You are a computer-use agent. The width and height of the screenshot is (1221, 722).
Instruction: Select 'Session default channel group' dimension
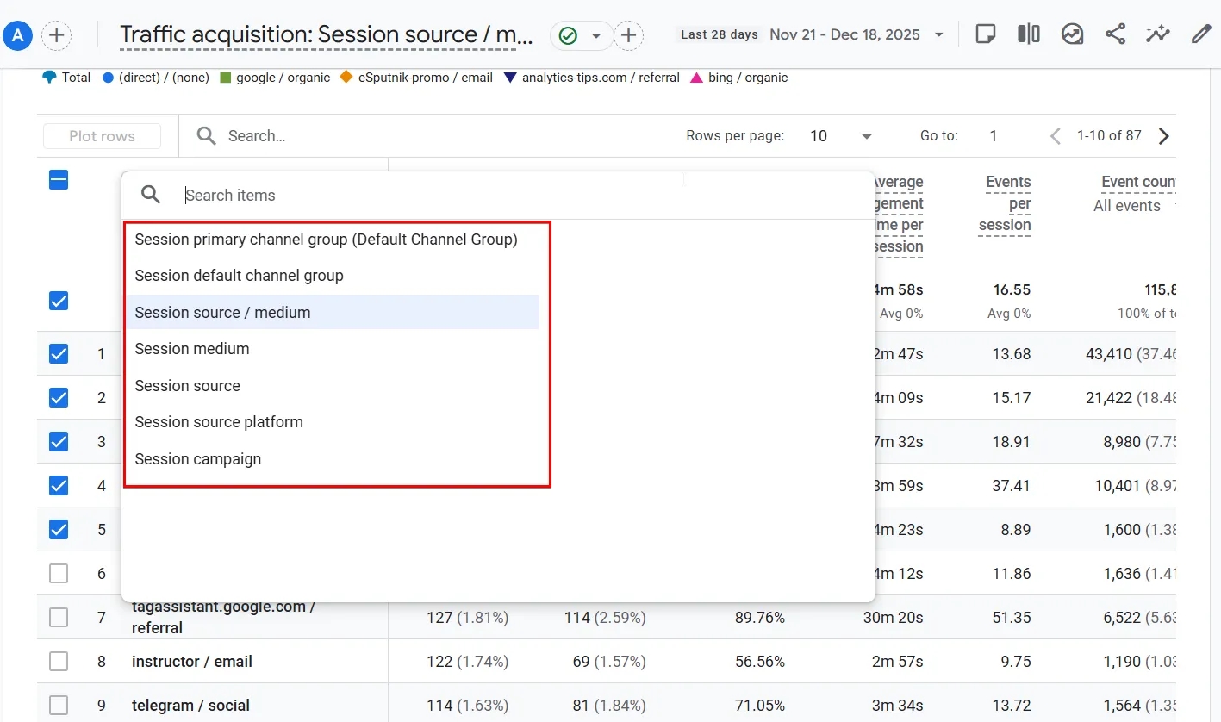(240, 276)
